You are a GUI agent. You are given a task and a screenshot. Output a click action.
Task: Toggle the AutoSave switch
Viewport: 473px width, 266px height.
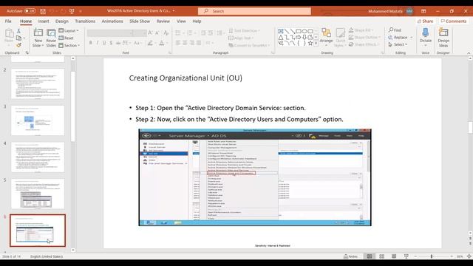point(30,11)
